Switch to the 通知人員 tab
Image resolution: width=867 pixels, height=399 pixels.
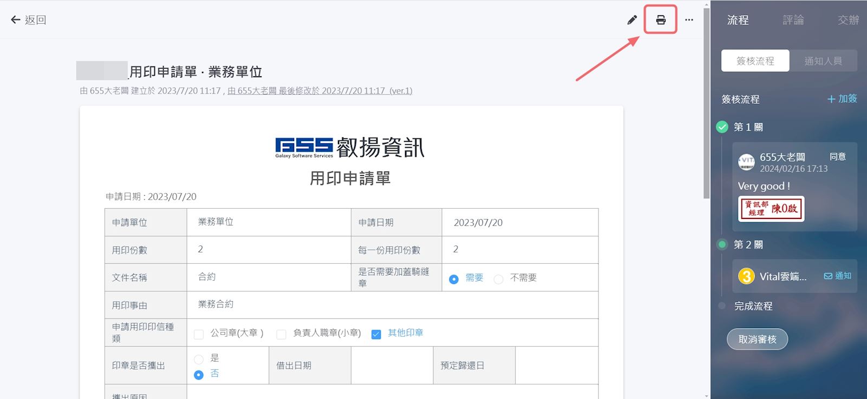[823, 61]
